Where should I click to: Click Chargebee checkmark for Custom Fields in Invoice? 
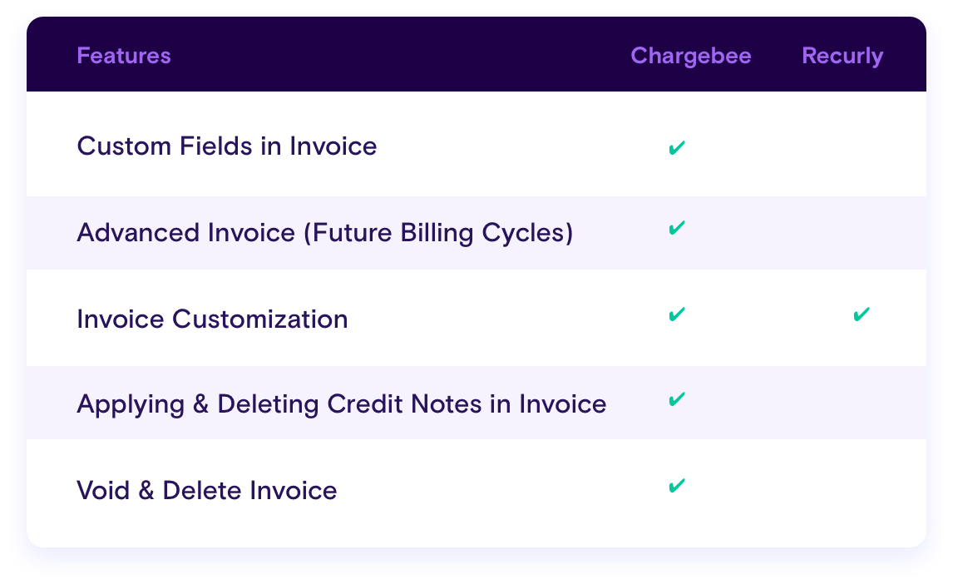coord(677,148)
